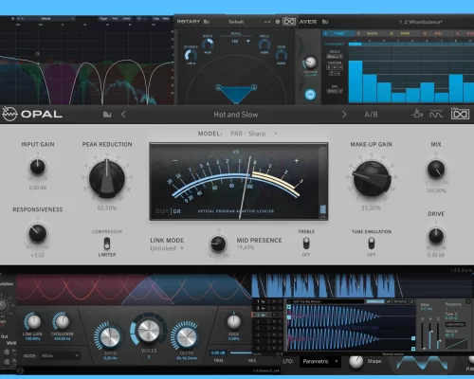The height and width of the screenshot is (379, 474).
Task: Select the FX1 tab in sequencer
Action: [437, 33]
